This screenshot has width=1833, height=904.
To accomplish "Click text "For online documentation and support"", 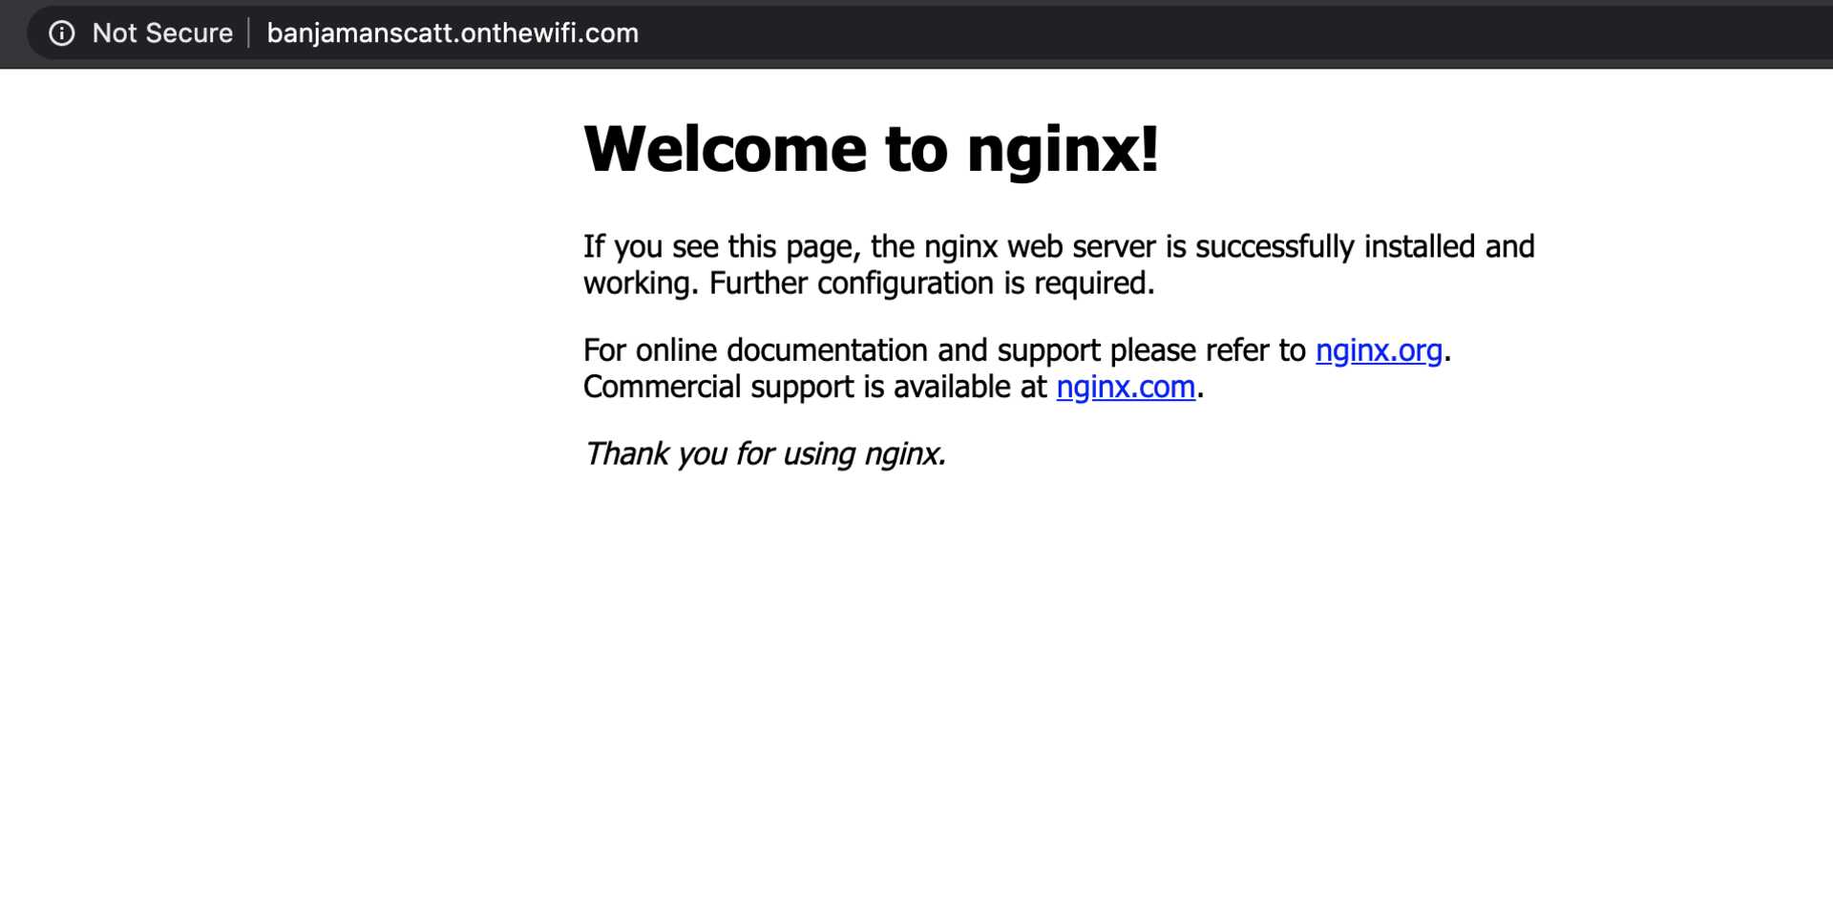I will 842,350.
